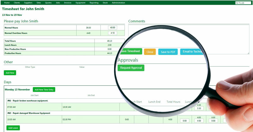Select the 07:00 AM job start cell
This screenshot has height=132, width=253.
pos(34,107)
